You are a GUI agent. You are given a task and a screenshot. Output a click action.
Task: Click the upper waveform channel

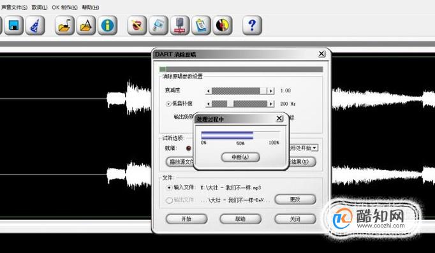[75, 98]
